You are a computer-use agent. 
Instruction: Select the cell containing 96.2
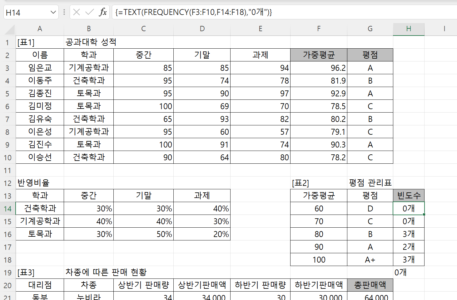[x=319, y=68]
